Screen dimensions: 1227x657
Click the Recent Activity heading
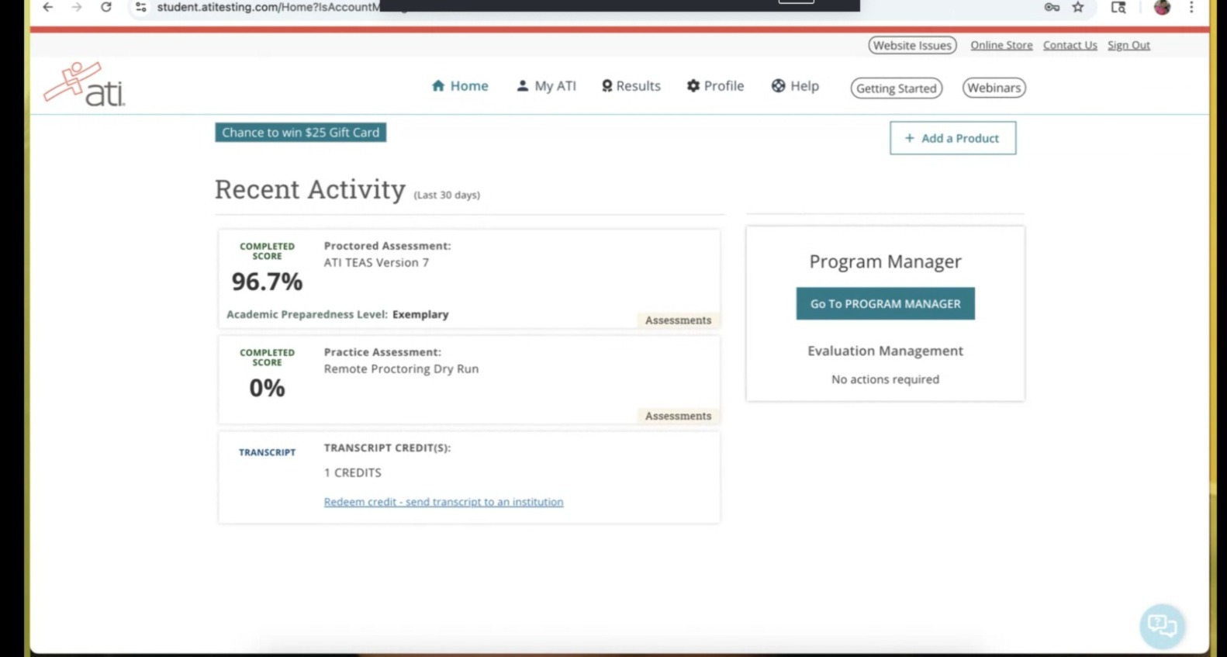point(310,189)
